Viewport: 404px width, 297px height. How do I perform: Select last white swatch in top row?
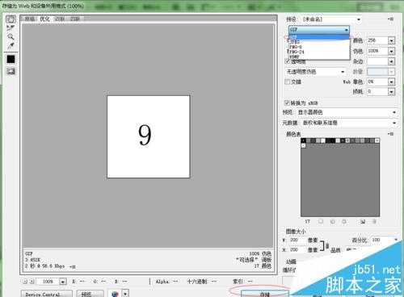coord(377,140)
